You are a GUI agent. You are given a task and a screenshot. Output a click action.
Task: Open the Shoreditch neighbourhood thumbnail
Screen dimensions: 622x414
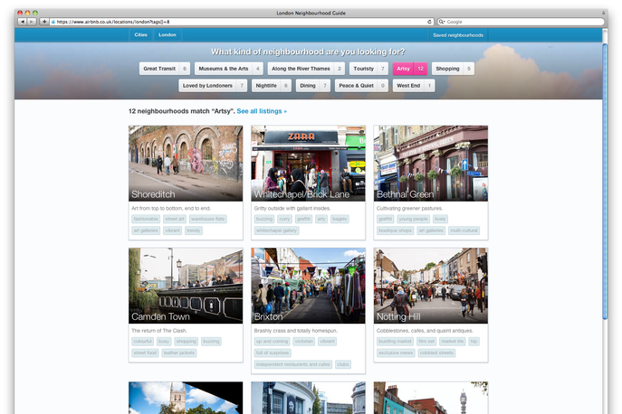click(x=186, y=163)
